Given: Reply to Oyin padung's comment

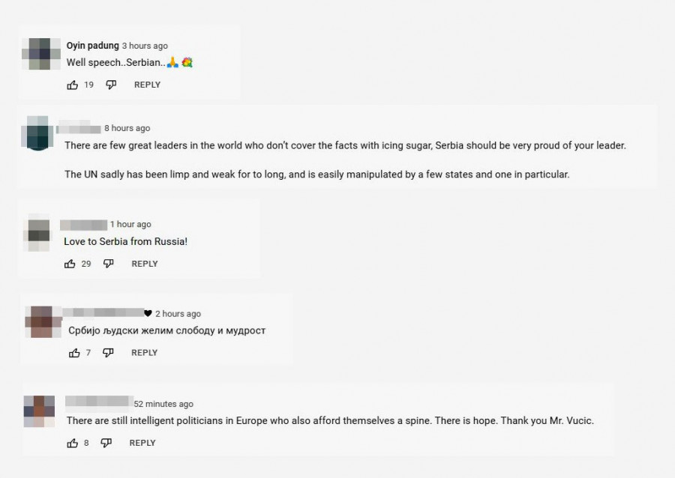Looking at the screenshot, I should point(147,85).
